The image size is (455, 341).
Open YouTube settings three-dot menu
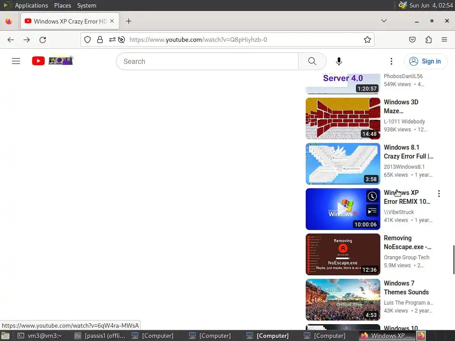click(x=391, y=61)
